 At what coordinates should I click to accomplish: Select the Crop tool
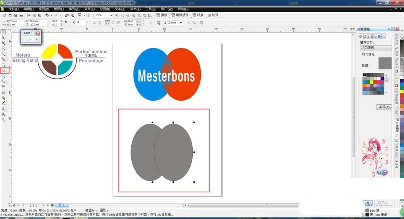3,43
